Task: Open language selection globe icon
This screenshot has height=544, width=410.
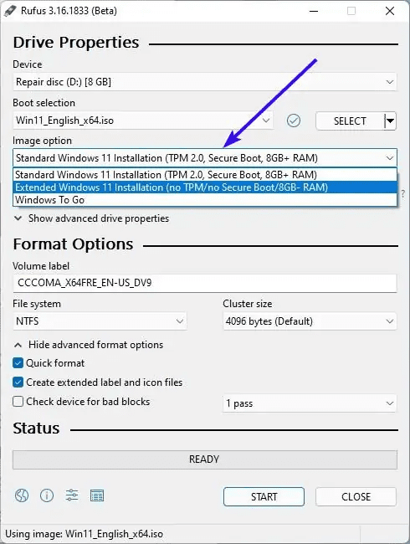Action: coord(22,495)
